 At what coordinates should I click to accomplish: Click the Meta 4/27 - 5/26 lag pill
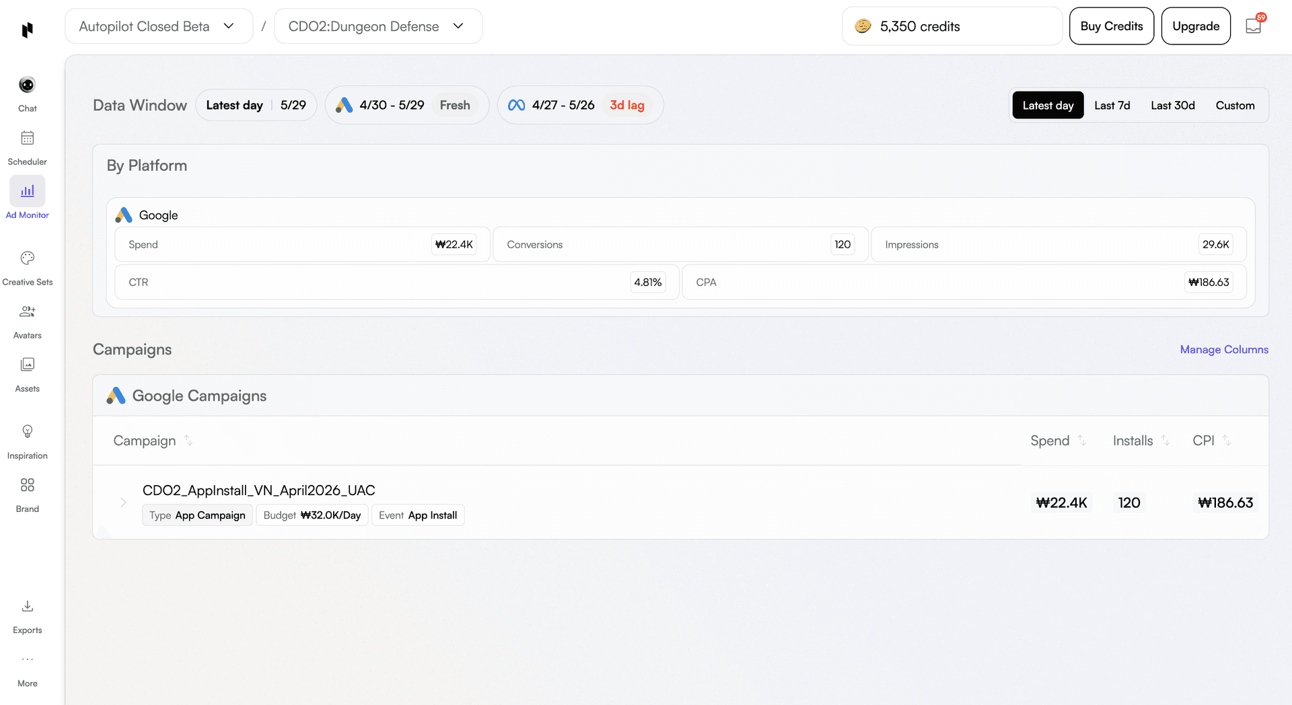(x=580, y=105)
